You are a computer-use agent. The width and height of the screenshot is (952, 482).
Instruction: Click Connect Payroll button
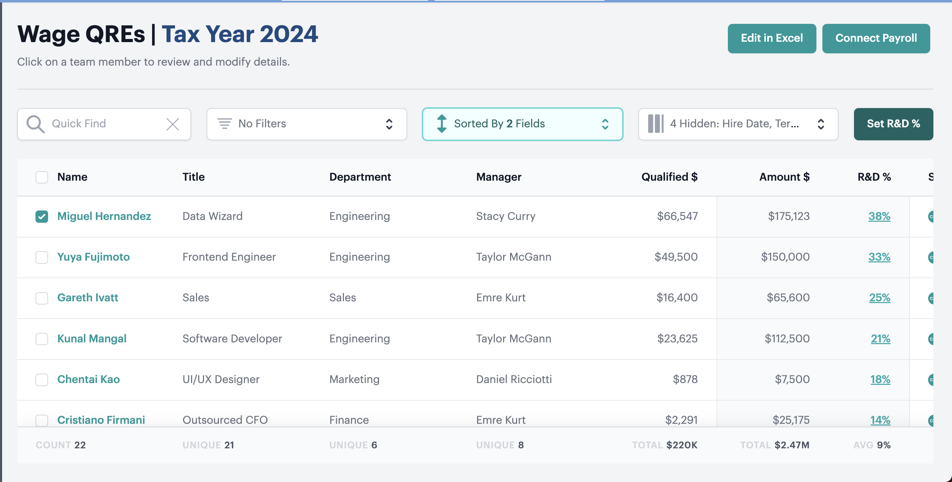pyautogui.click(x=876, y=38)
